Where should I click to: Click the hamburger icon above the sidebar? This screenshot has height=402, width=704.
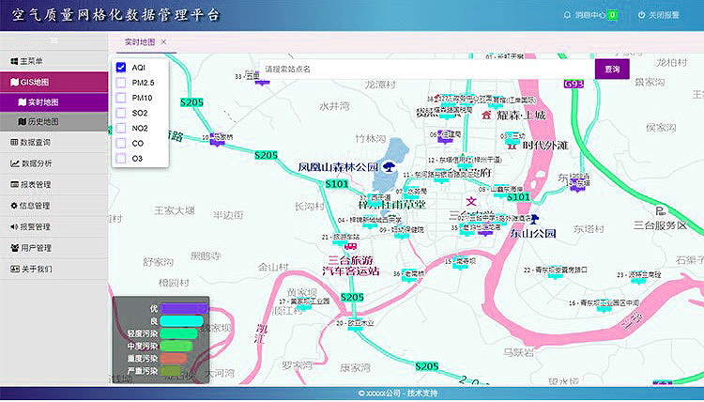coord(54,41)
